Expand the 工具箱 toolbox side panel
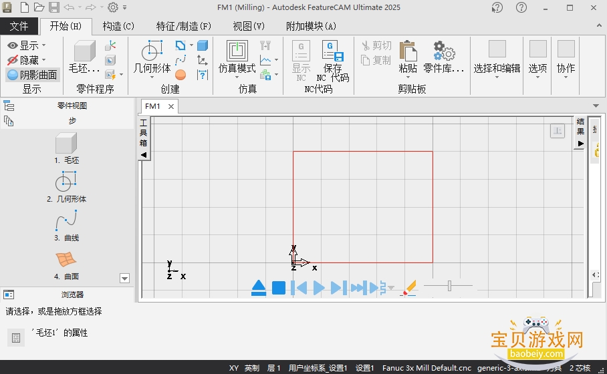This screenshot has height=374, width=607. click(x=144, y=138)
